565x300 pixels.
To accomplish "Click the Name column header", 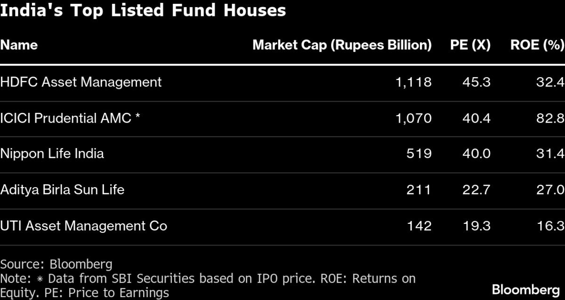I will pos(19,45).
